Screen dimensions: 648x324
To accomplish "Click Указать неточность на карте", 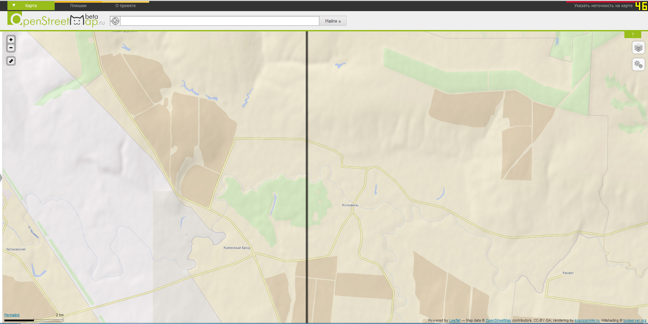I will (603, 6).
